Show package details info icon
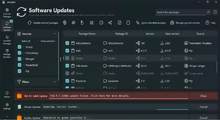The image size is (220, 120). click(101, 23)
